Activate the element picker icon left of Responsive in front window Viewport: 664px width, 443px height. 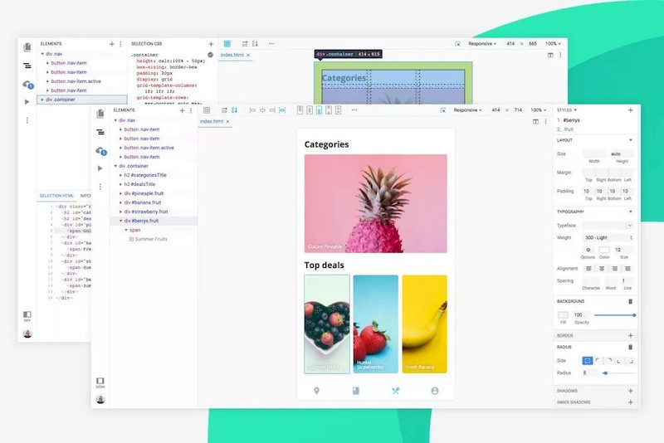[x=443, y=110]
